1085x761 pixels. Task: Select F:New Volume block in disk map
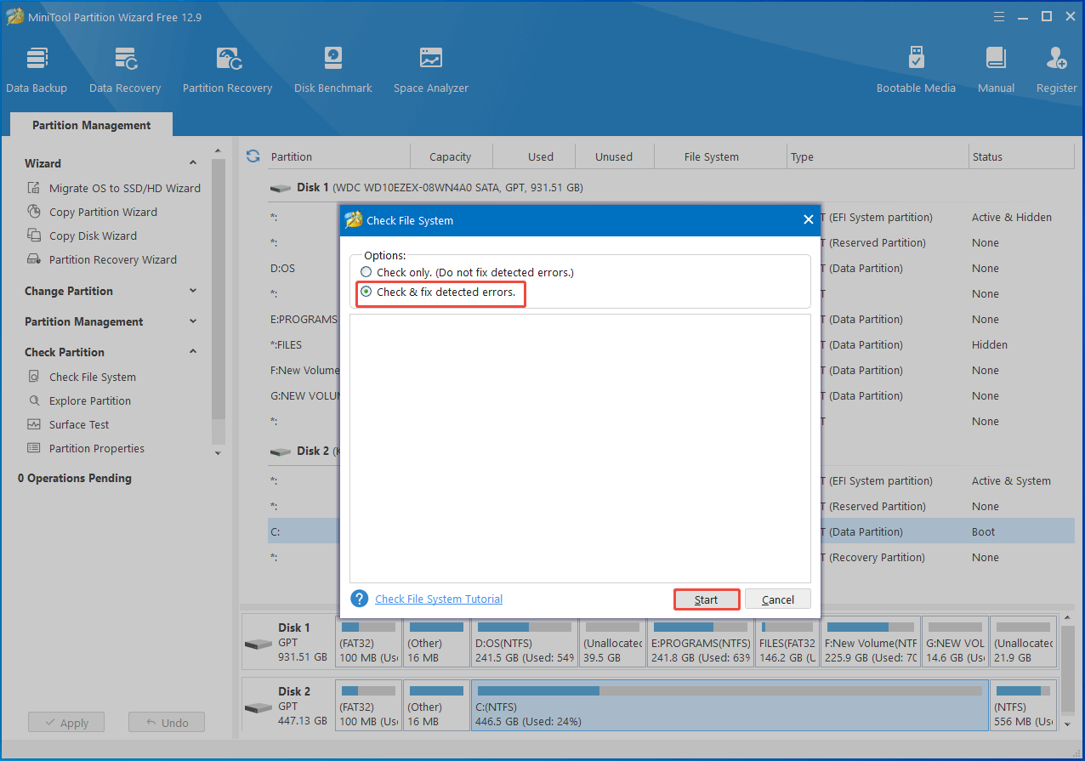[x=871, y=642]
